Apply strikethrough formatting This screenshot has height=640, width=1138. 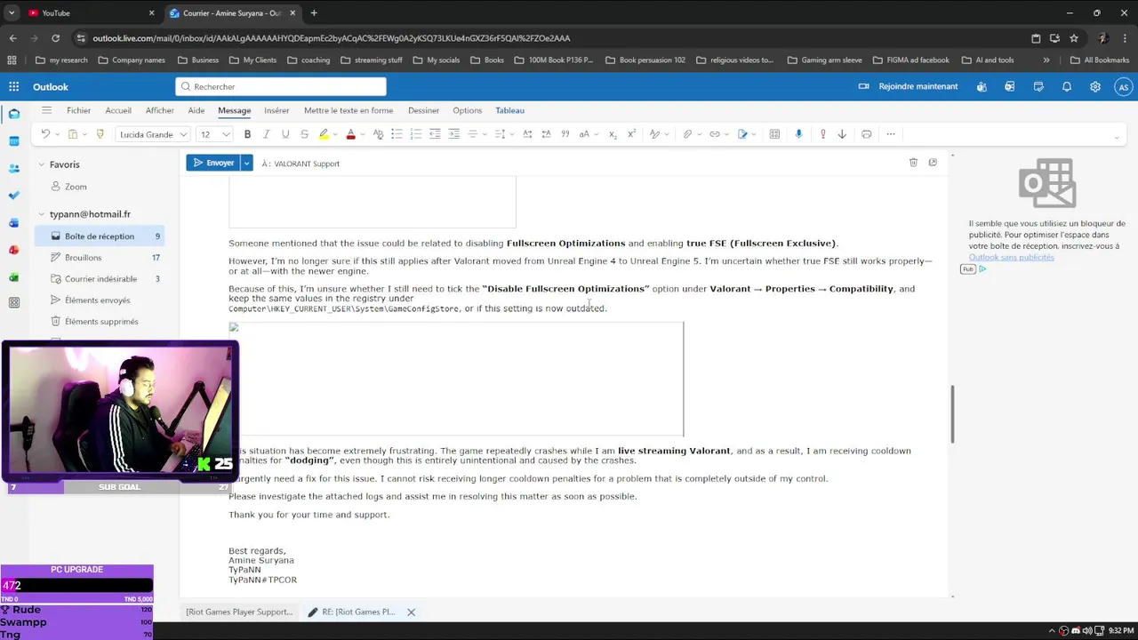click(304, 134)
